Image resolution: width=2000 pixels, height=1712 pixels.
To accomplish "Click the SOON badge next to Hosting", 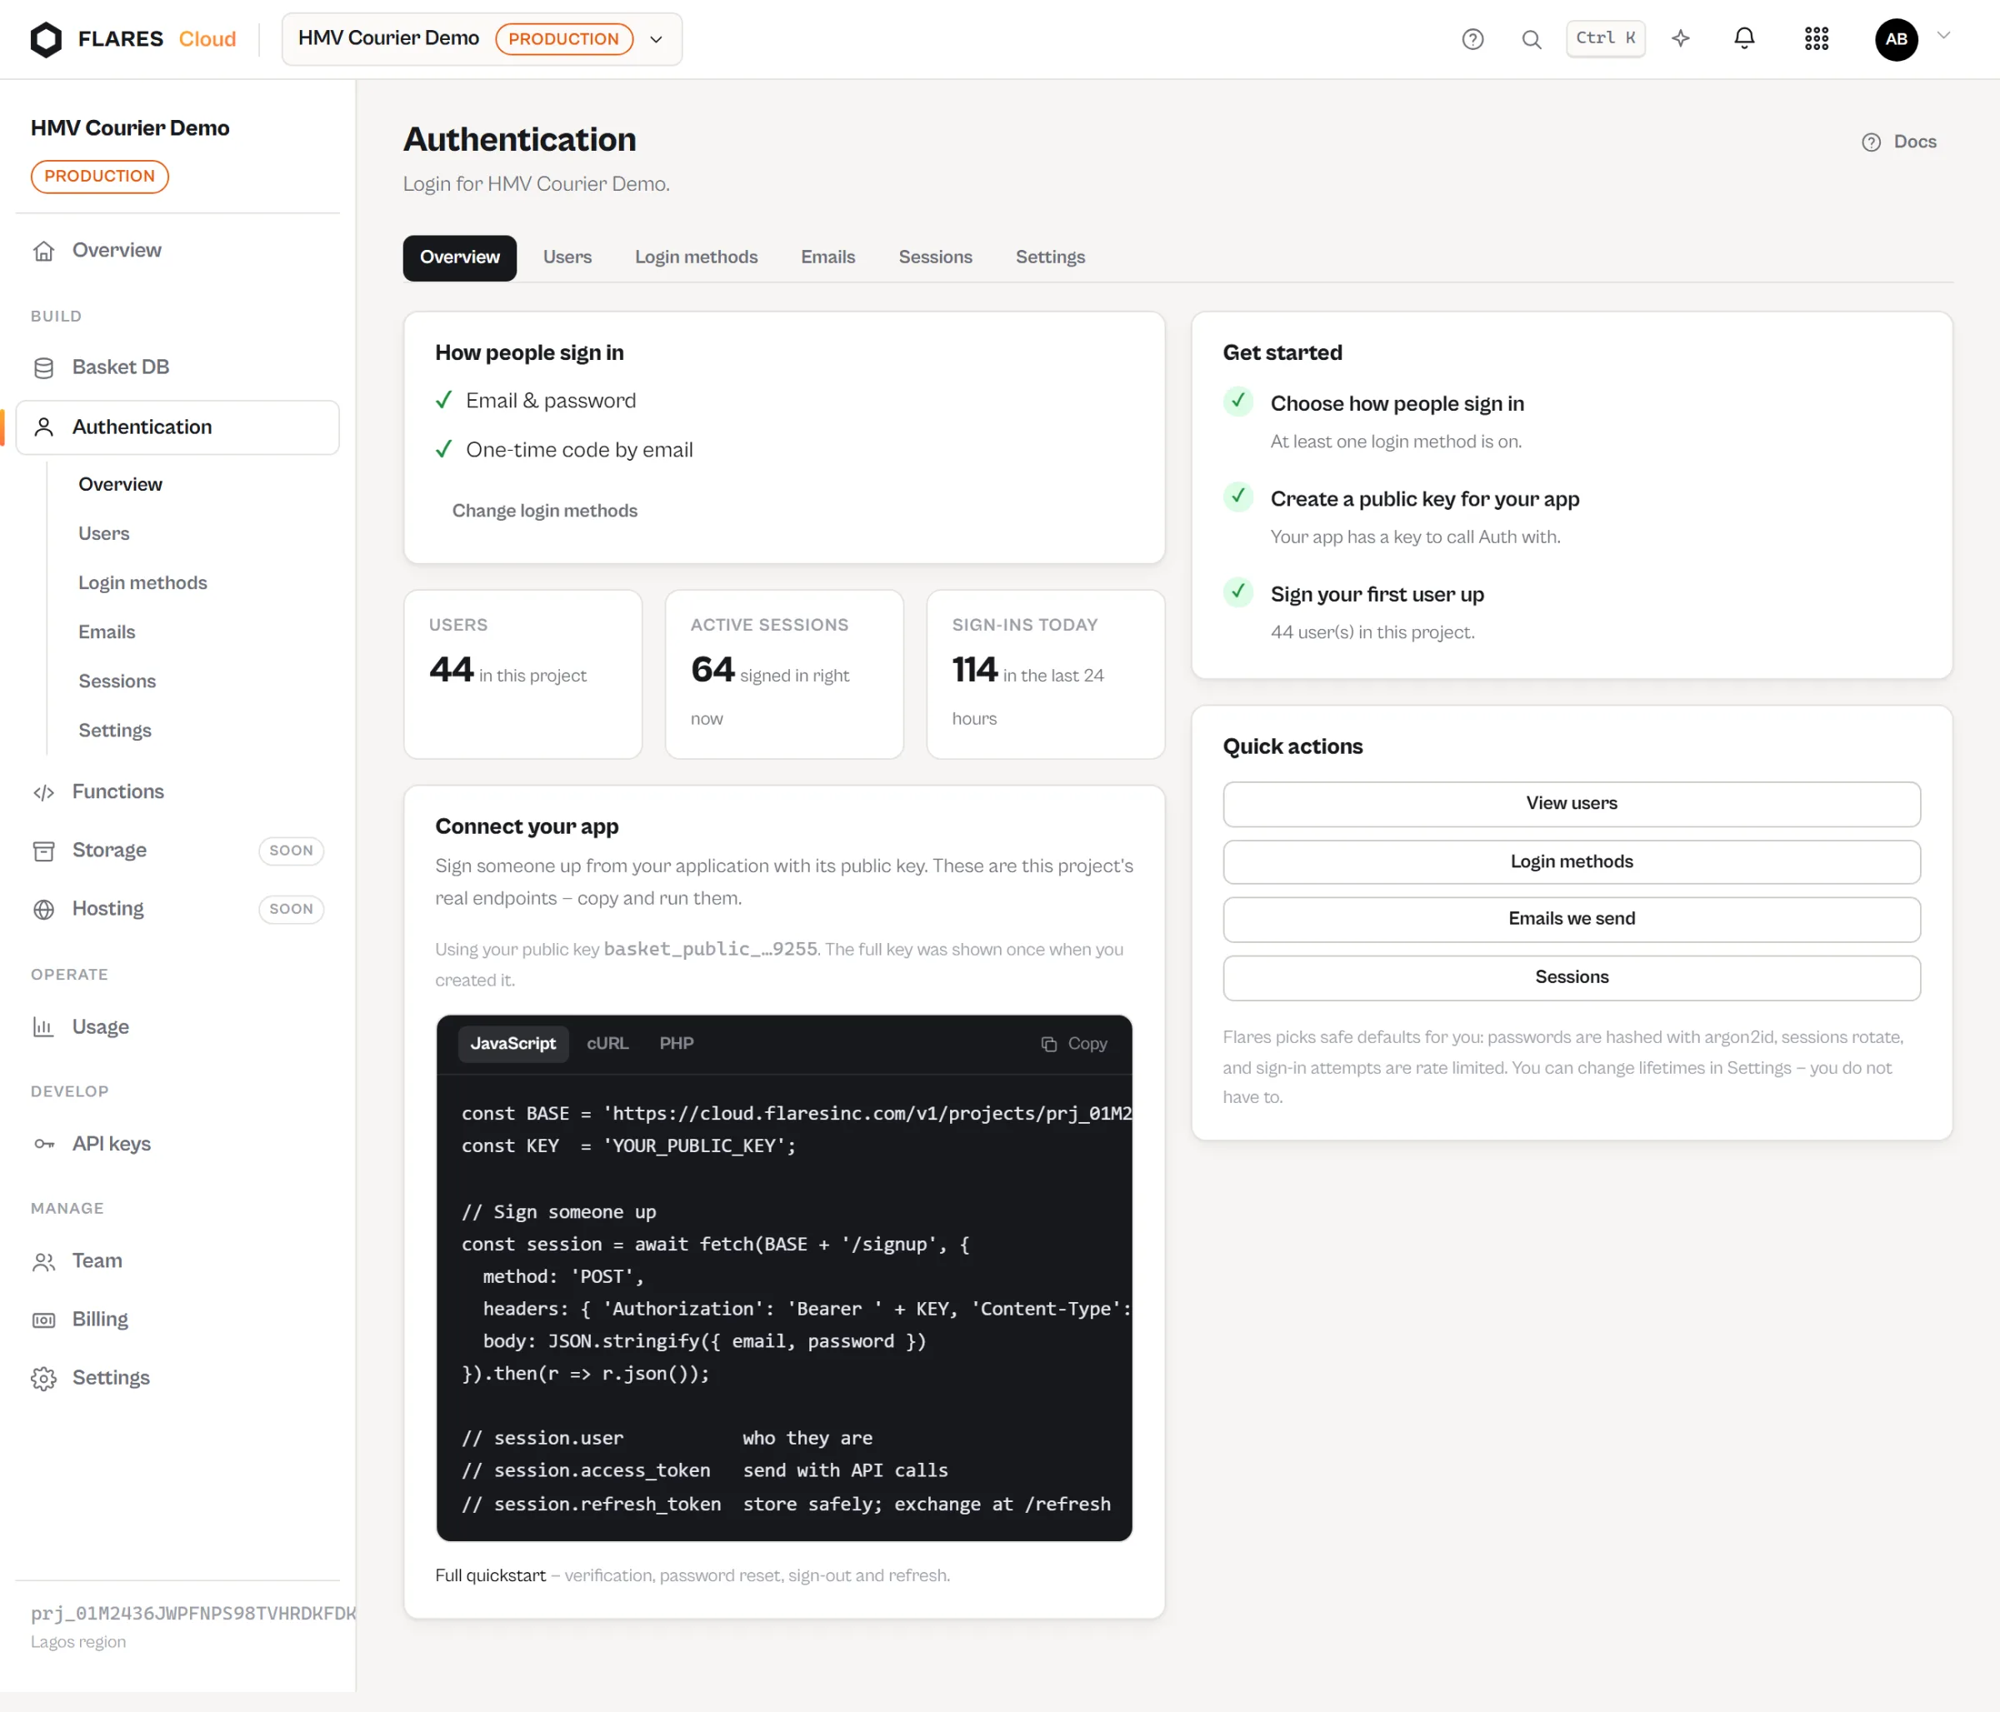I will pyautogui.click(x=292, y=909).
